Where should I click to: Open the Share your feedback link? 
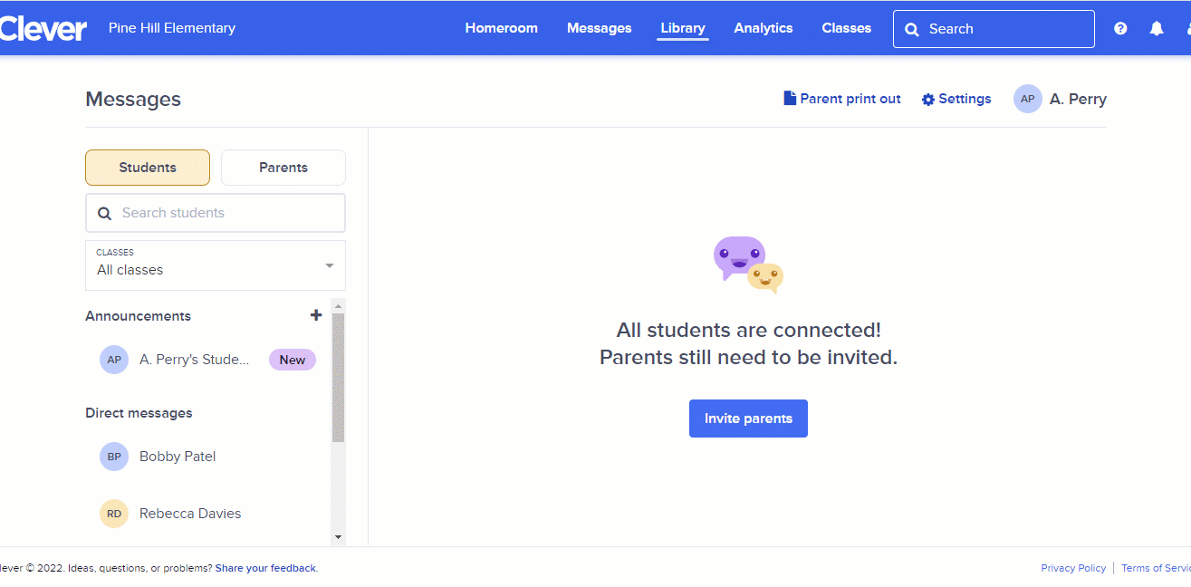click(265, 568)
